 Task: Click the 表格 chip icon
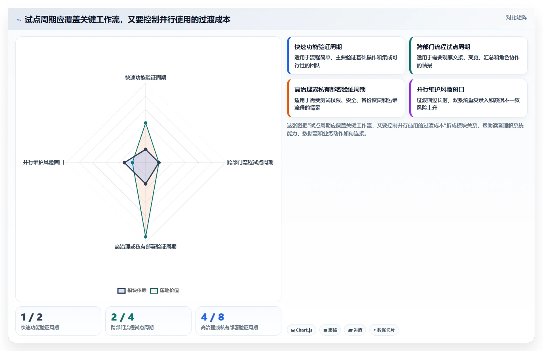coord(325,330)
